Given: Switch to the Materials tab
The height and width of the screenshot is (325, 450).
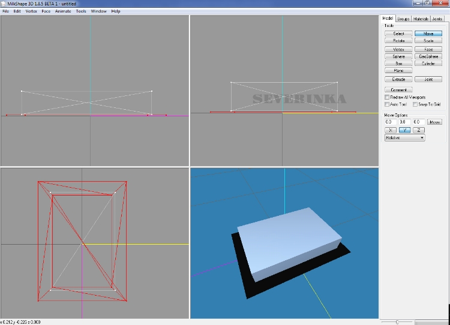Looking at the screenshot, I should [x=421, y=19].
